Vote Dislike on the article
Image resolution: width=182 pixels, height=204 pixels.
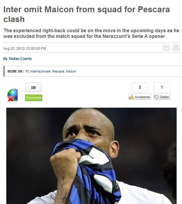click(x=162, y=97)
